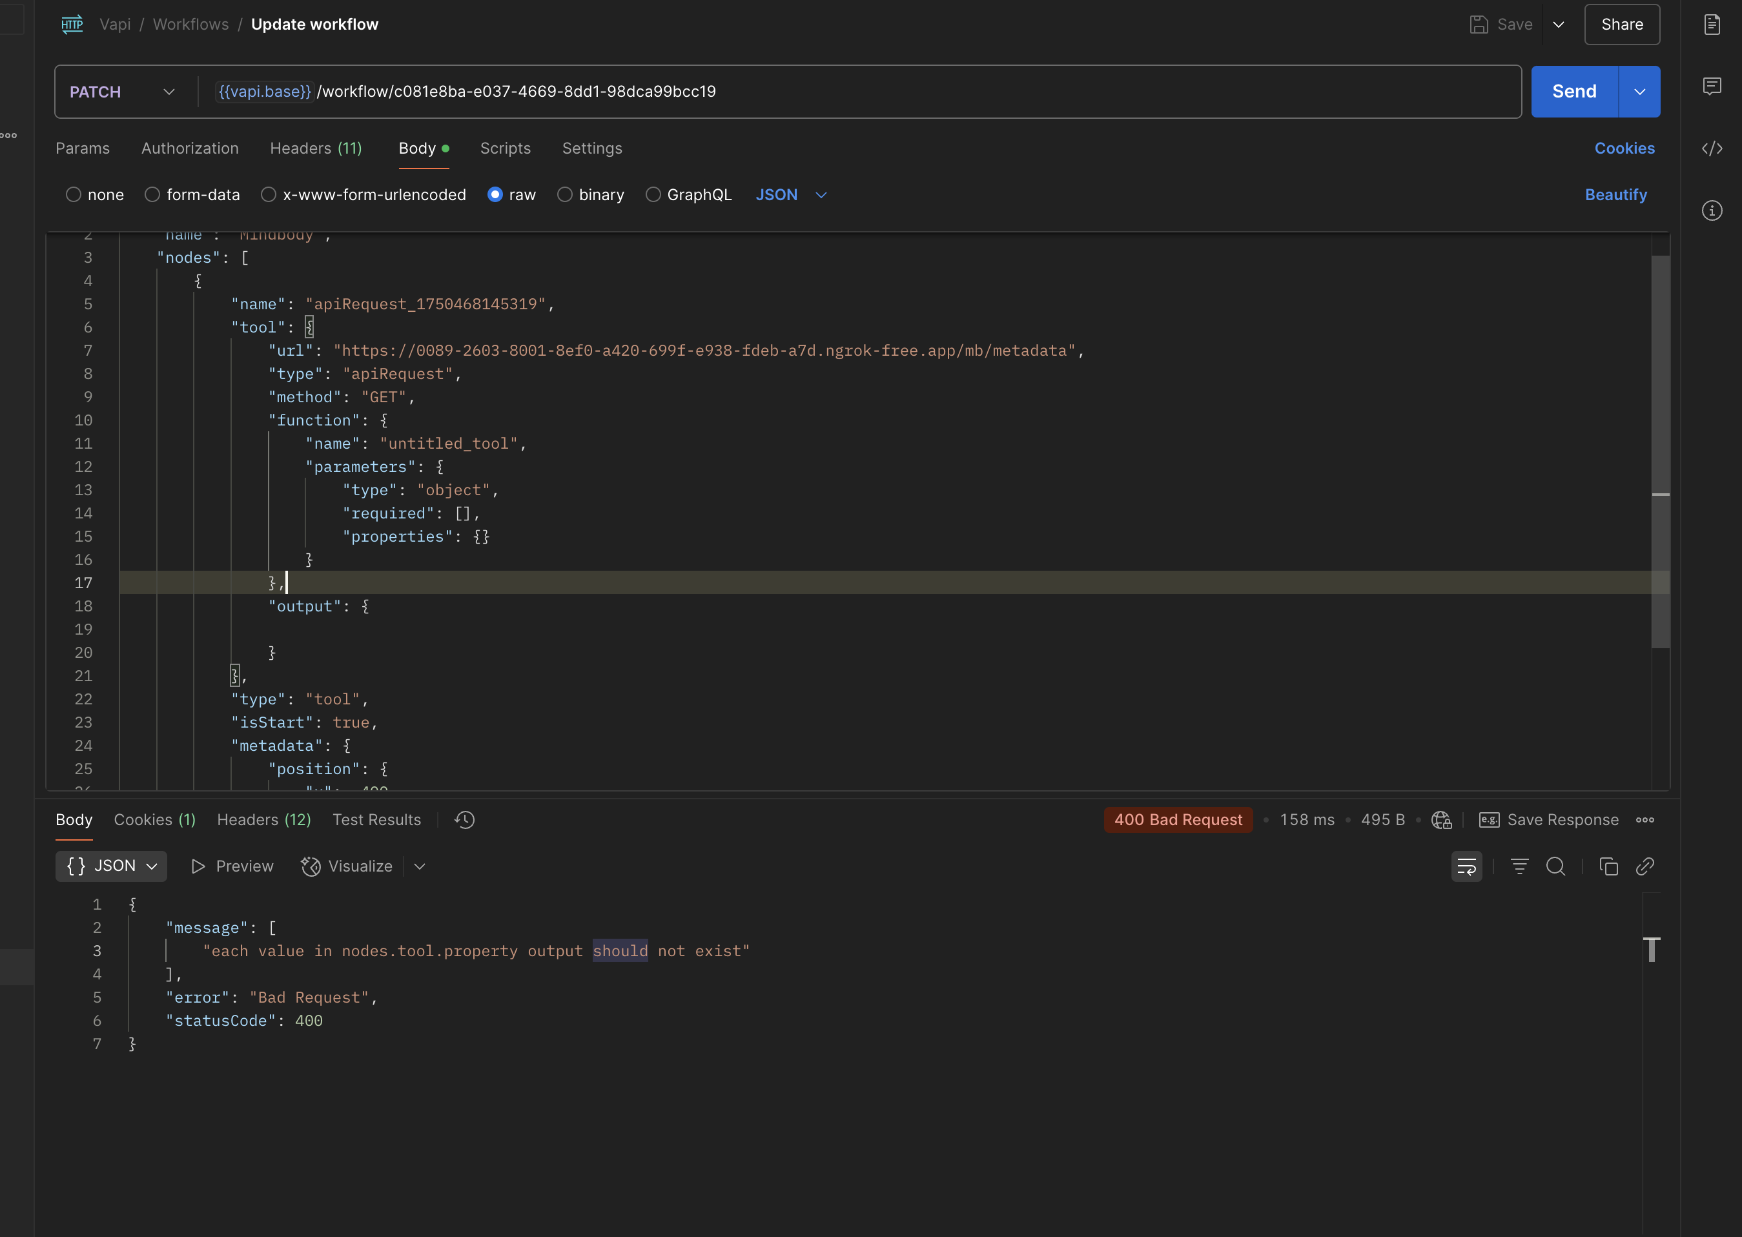
Task: Select the form-data body option
Action: [152, 194]
